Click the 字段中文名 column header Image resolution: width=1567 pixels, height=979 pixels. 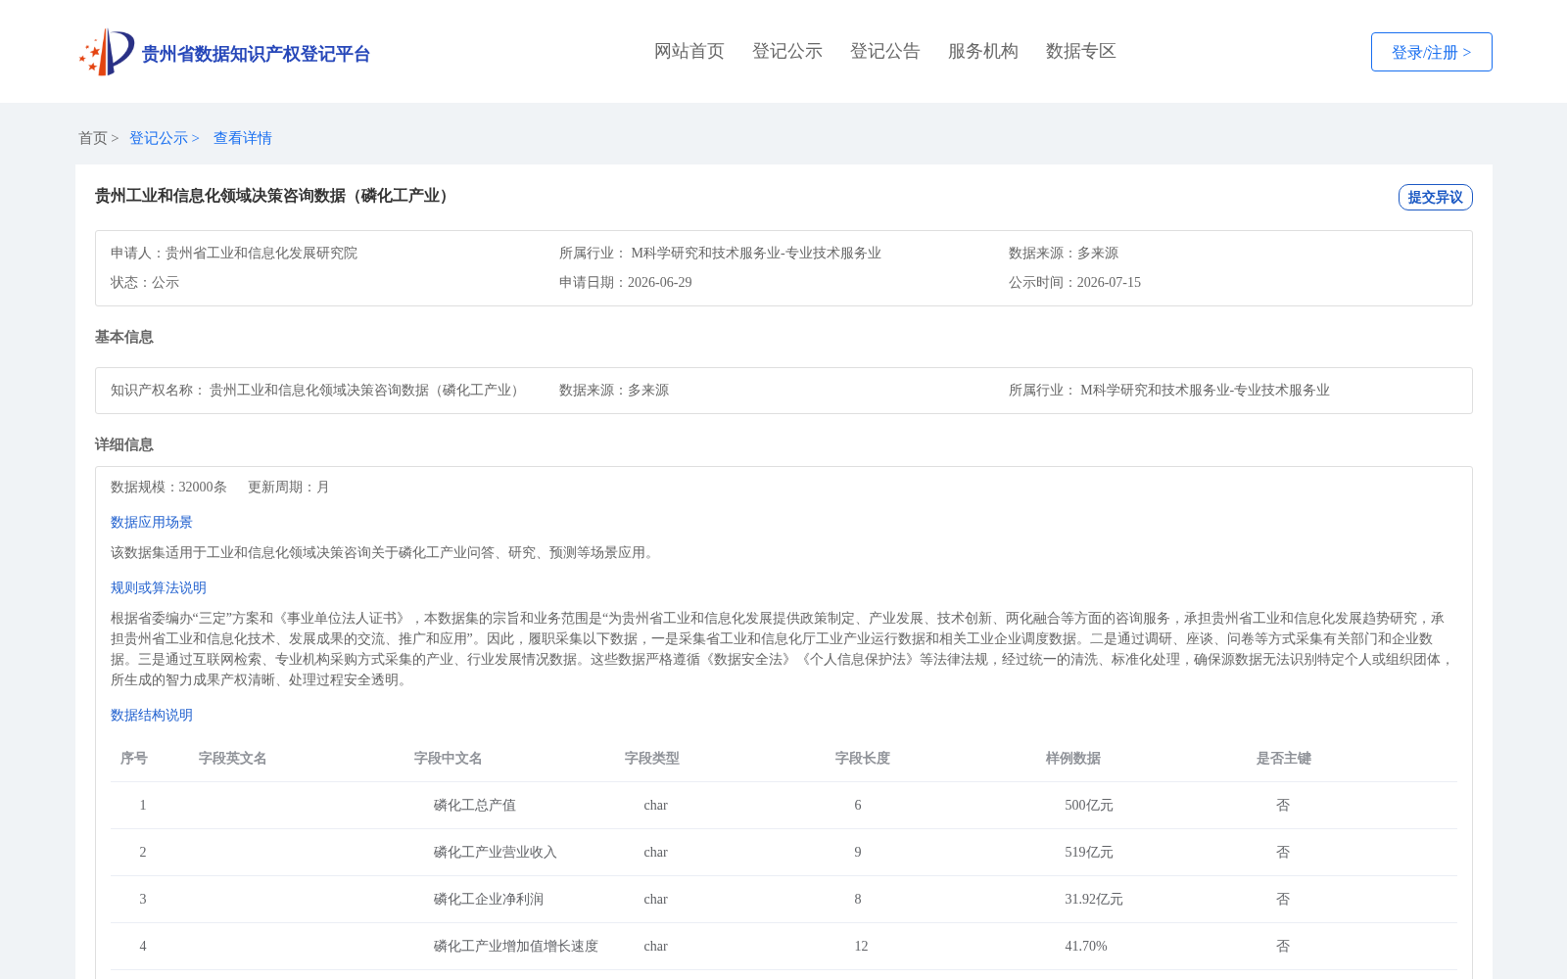[449, 758]
